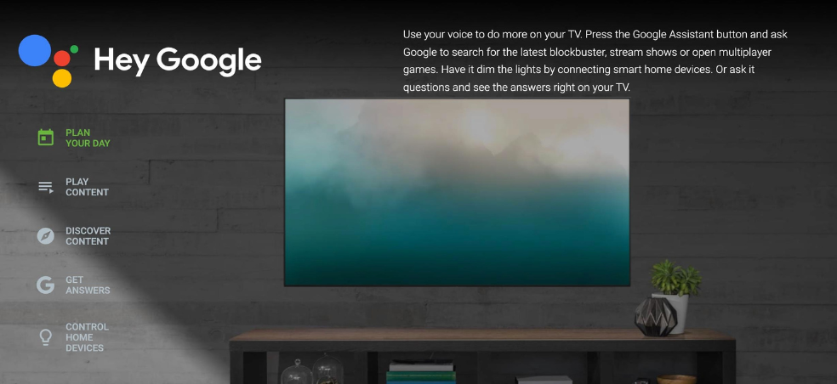Click the yellow Assistant logo dot
Image resolution: width=837 pixels, height=384 pixels.
point(62,78)
